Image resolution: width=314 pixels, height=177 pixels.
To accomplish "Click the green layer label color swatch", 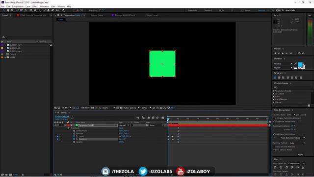I will (77, 125).
